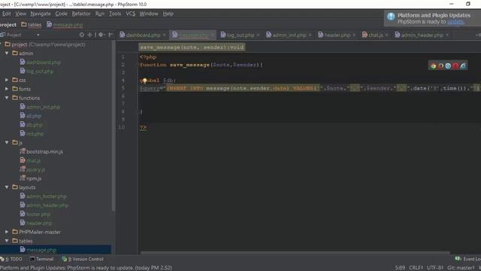Open the TODO tool window
Image resolution: width=481 pixels, height=271 pixels.
[12, 259]
